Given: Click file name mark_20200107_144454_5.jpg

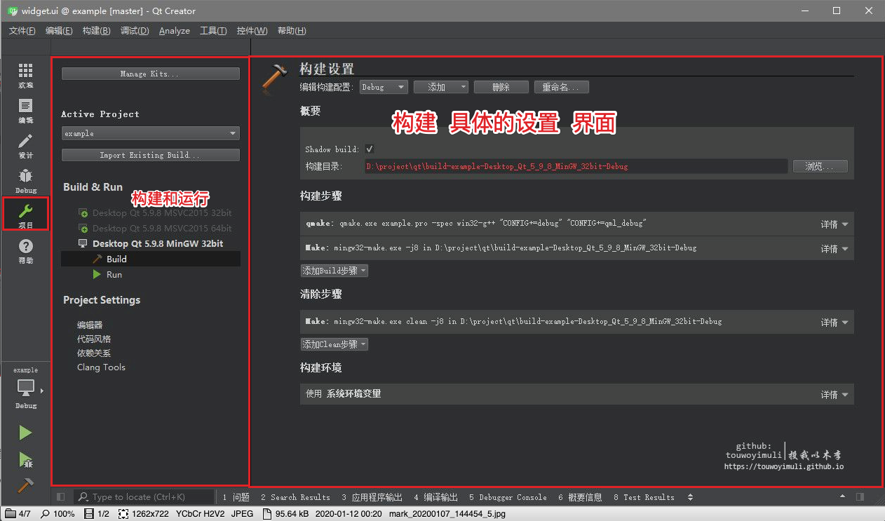Looking at the screenshot, I should tap(446, 514).
